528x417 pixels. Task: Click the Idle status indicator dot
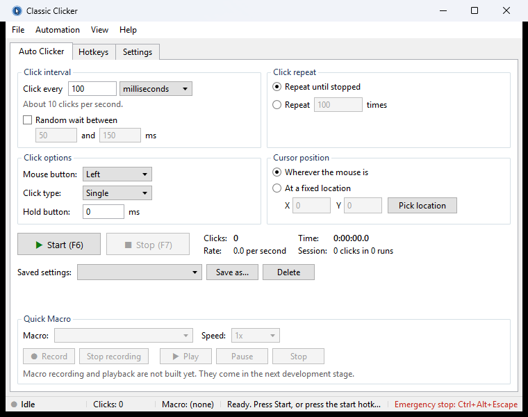[x=14, y=404]
